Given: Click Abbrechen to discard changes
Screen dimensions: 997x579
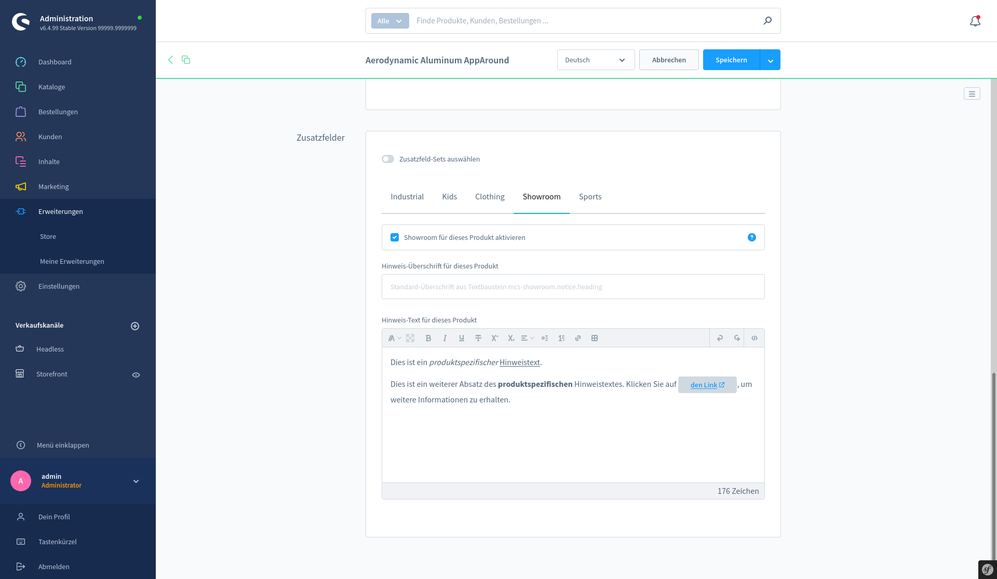Looking at the screenshot, I should point(669,59).
